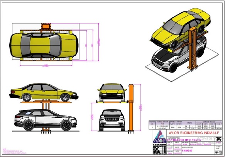Select the system length value "4000" cell
This screenshot has width=225, height=157.
point(179,127)
